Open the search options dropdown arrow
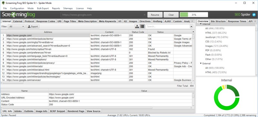 coord(191,26)
